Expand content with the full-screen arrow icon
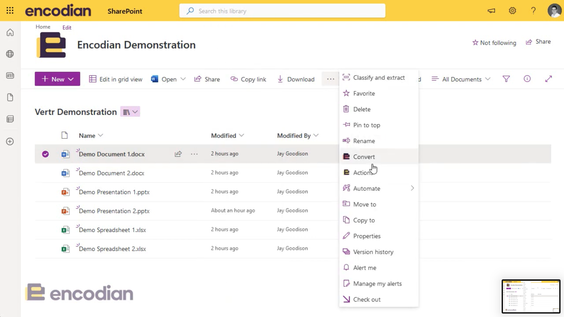The height and width of the screenshot is (317, 564). point(548,79)
